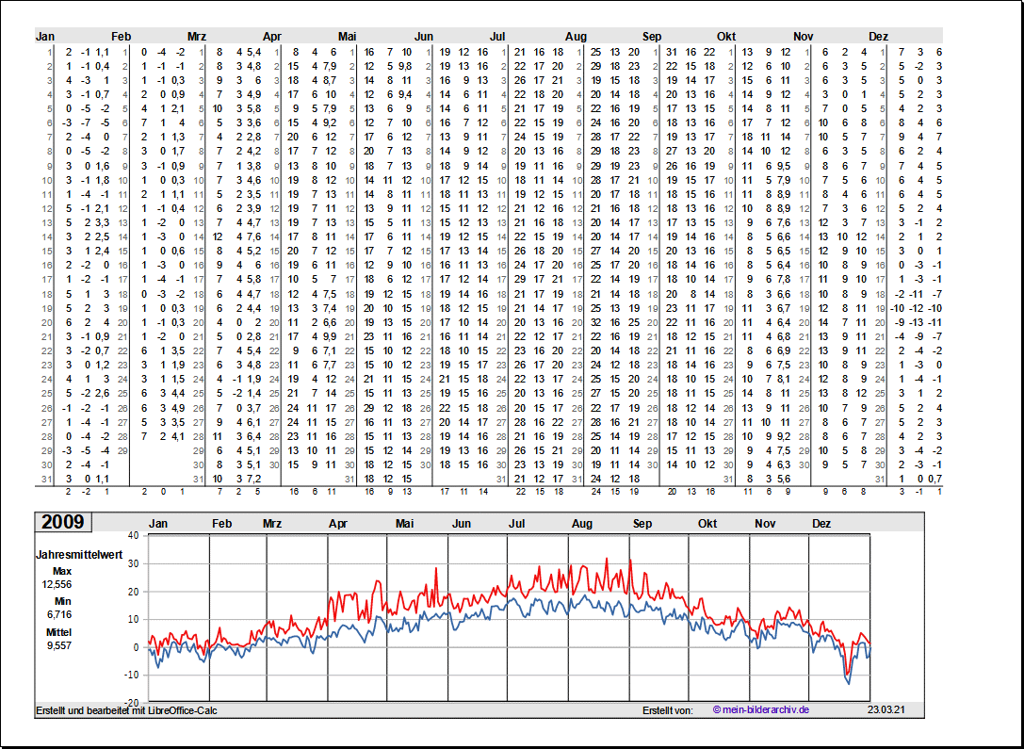Screen dimensions: 1024x749
Task: Click the 'Erstellt von:' footer label
Action: tap(667, 709)
